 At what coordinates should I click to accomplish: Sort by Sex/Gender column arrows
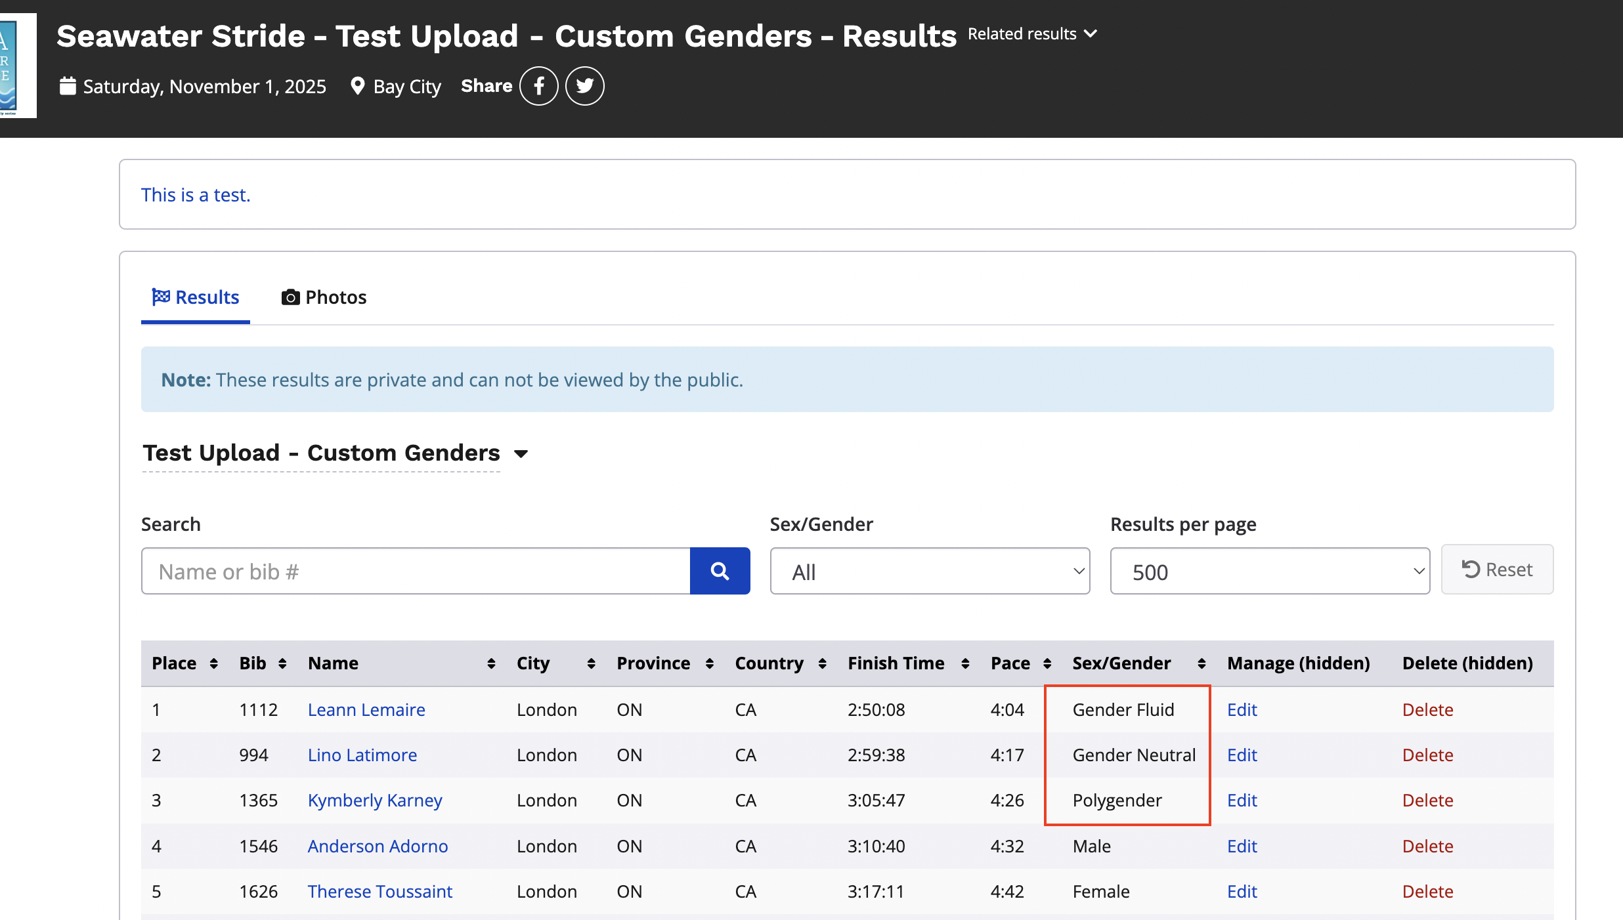tap(1201, 663)
